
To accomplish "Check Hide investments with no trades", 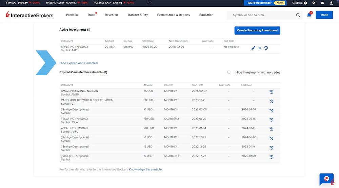I will coord(229,72).
